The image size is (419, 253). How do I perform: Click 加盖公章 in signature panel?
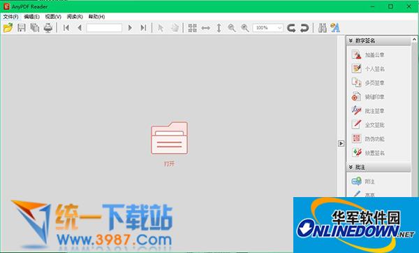click(368, 55)
